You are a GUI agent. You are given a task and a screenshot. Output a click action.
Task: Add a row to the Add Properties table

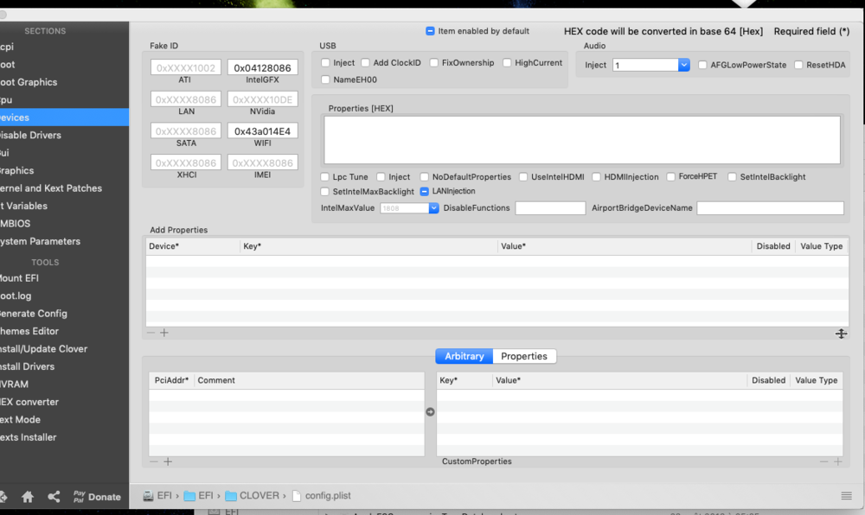[x=164, y=333]
